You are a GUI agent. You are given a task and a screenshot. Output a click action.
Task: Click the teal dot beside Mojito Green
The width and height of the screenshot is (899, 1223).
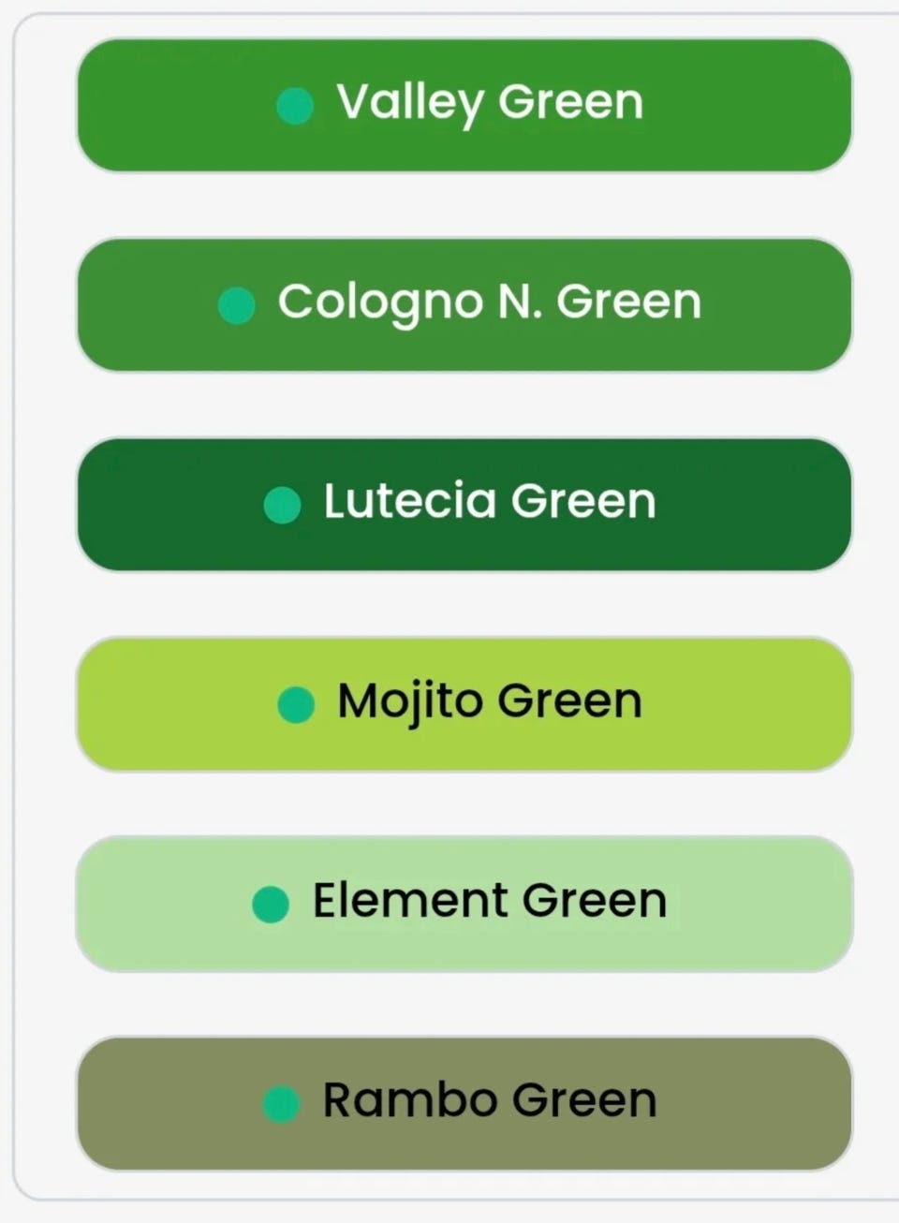(296, 704)
